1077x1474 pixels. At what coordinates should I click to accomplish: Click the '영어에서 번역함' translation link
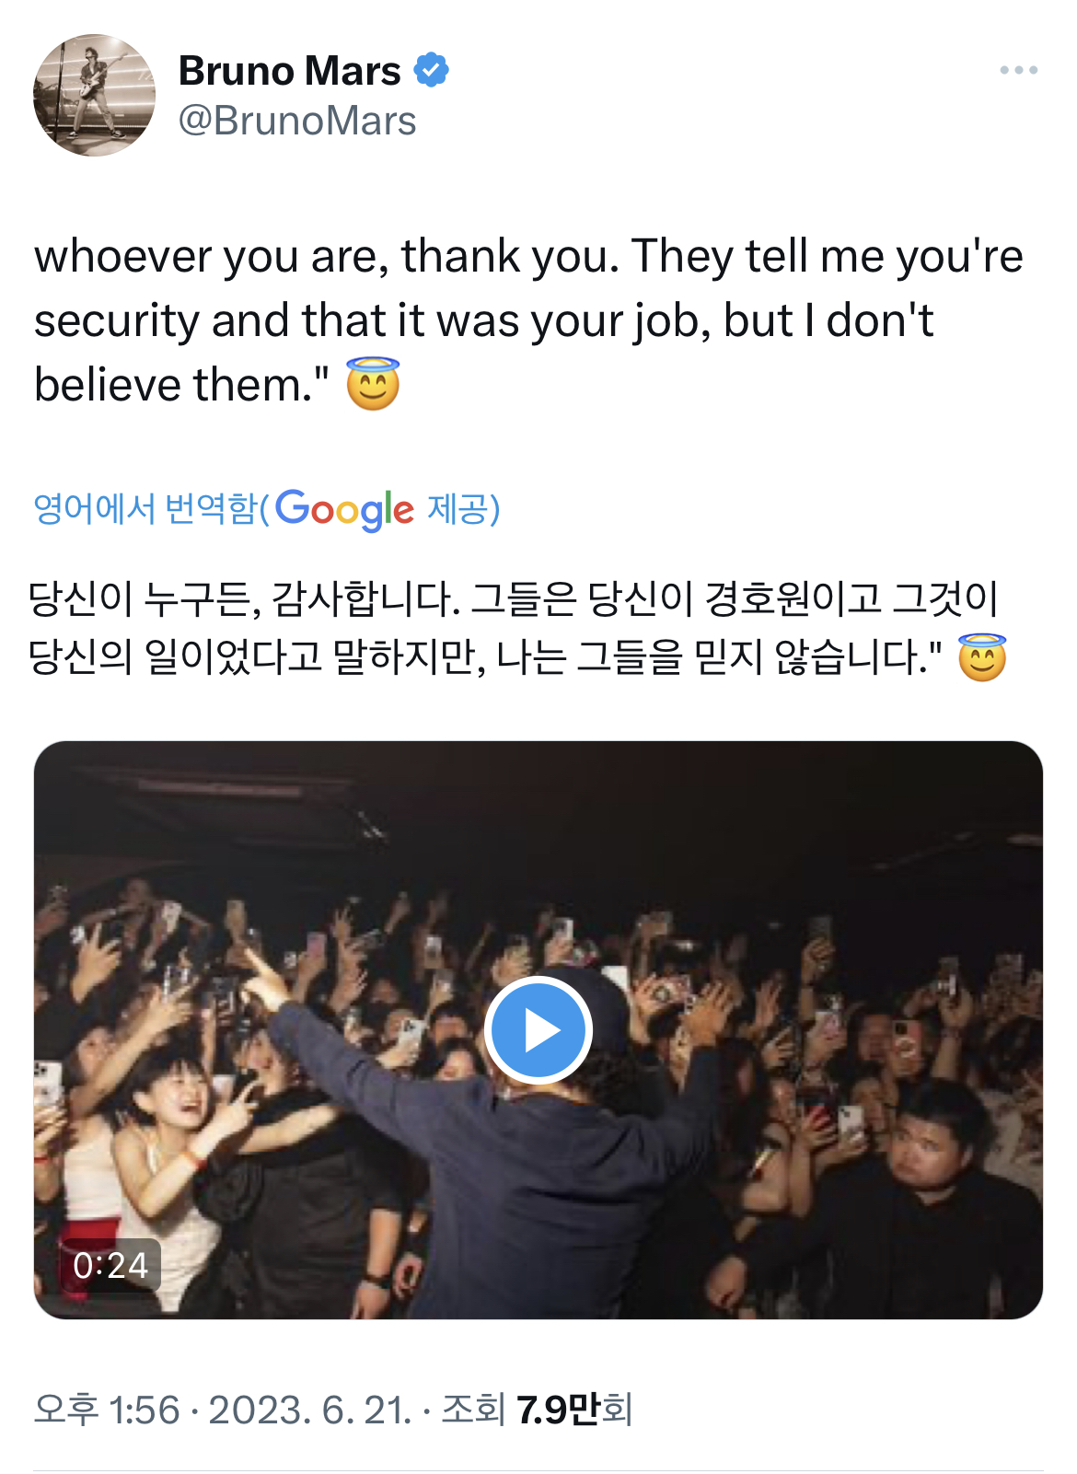(x=145, y=508)
